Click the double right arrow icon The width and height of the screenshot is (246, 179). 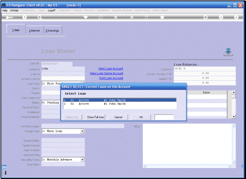tap(131, 17)
